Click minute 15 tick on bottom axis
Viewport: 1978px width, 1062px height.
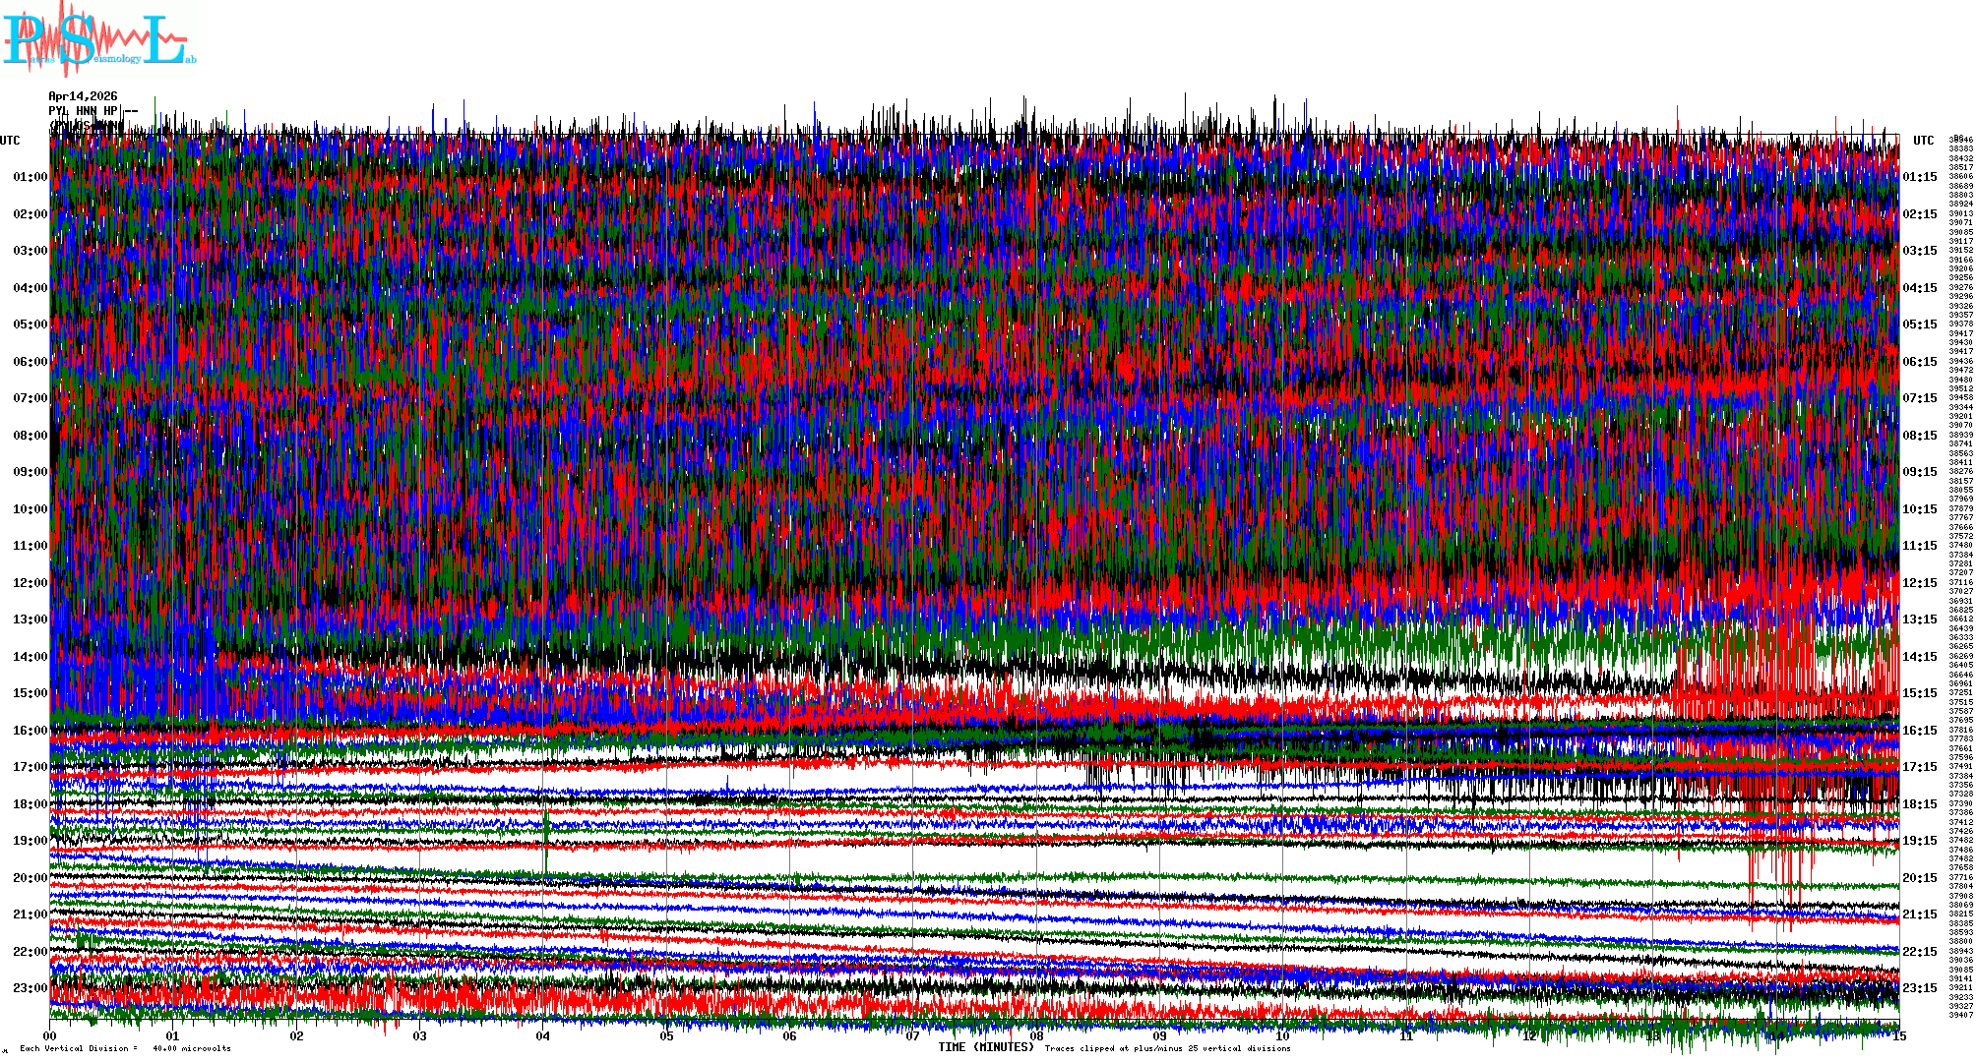click(x=1898, y=1035)
